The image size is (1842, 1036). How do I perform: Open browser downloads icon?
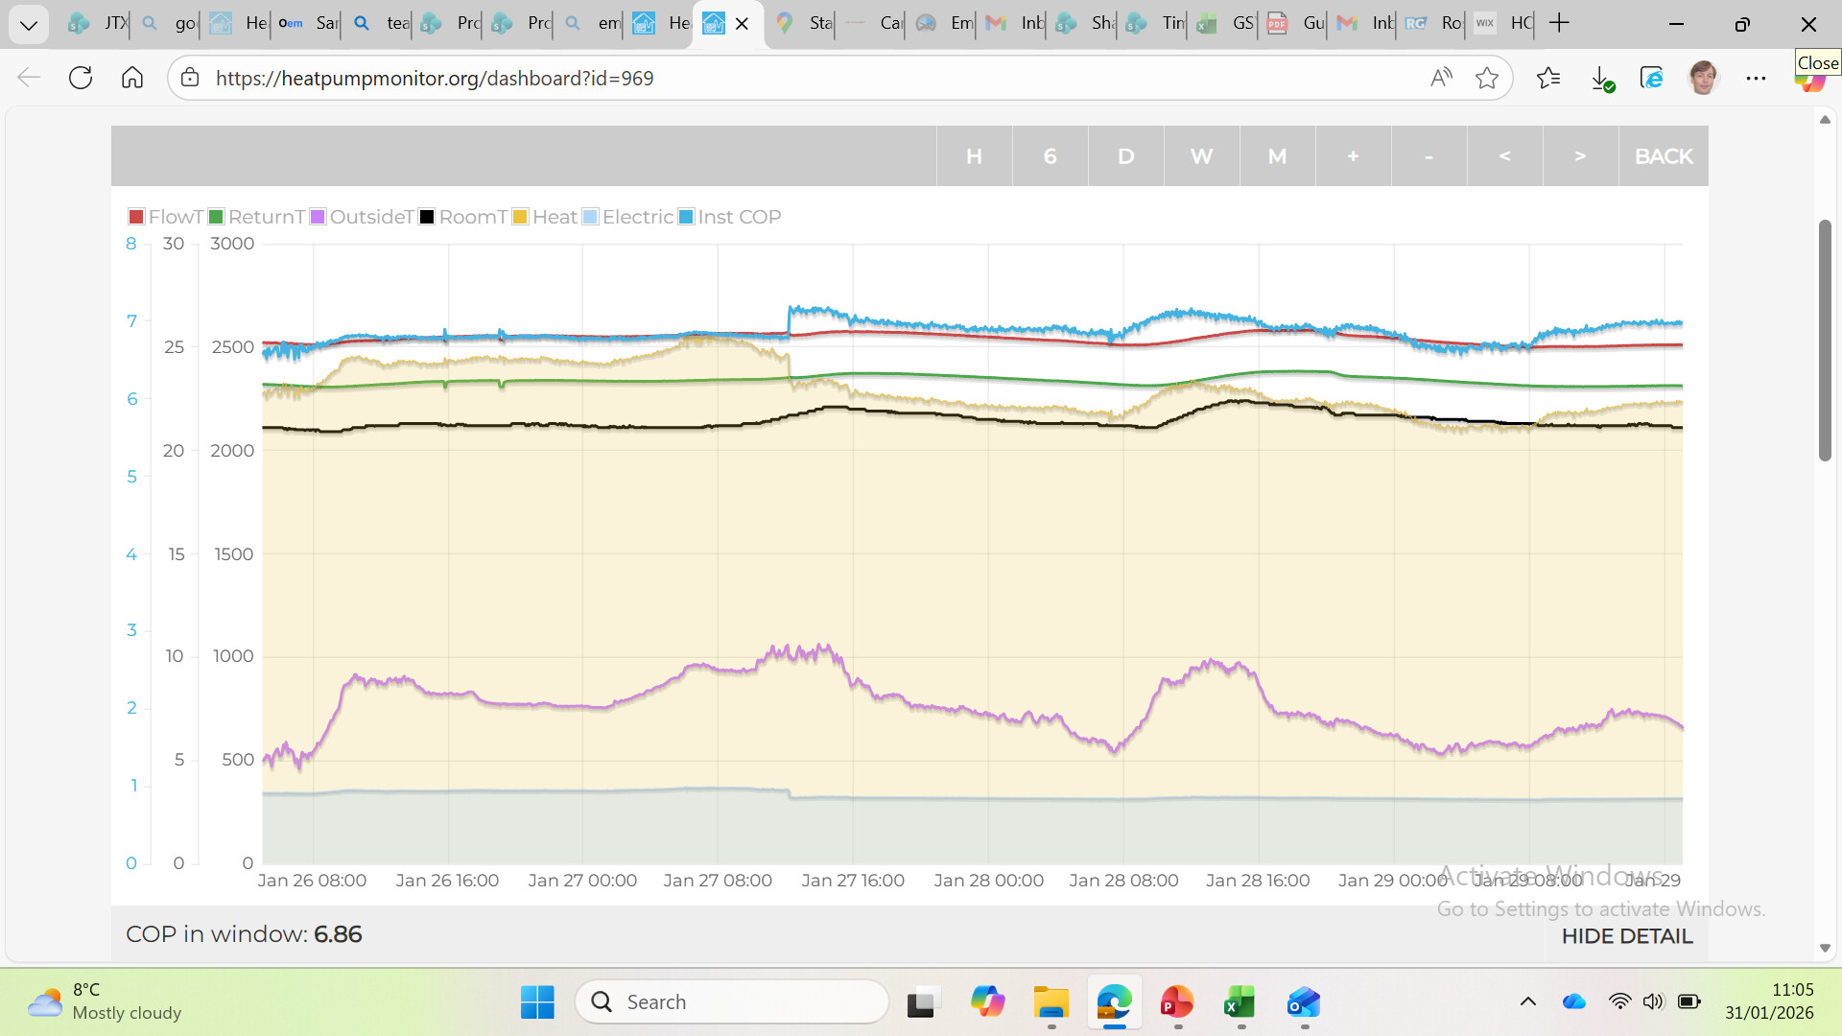(1601, 78)
